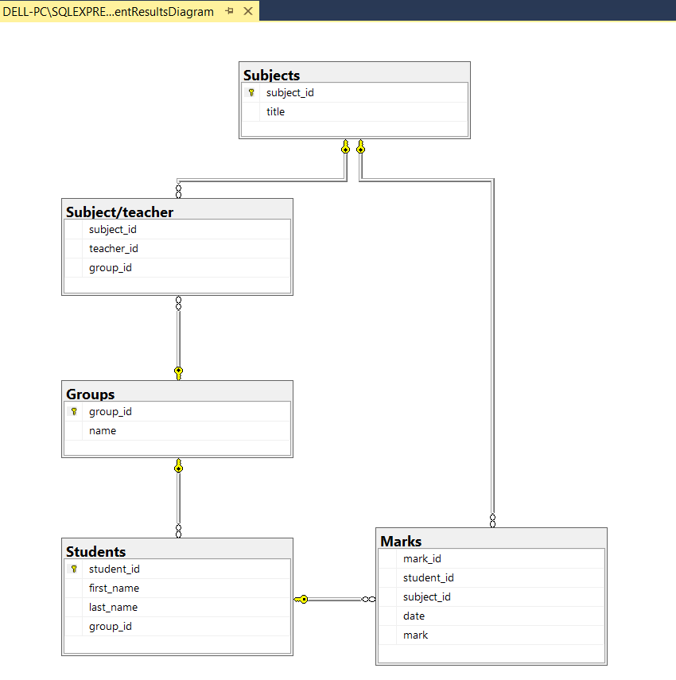The height and width of the screenshot is (680, 676).
Task: Click the key symbol on the Students–Marks relationship
Action: (x=303, y=599)
